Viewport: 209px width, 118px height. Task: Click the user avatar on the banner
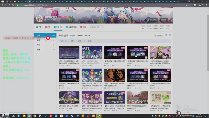39,18
